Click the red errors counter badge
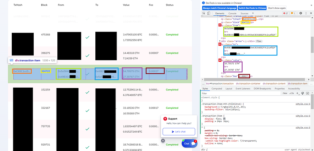 [286, 13]
